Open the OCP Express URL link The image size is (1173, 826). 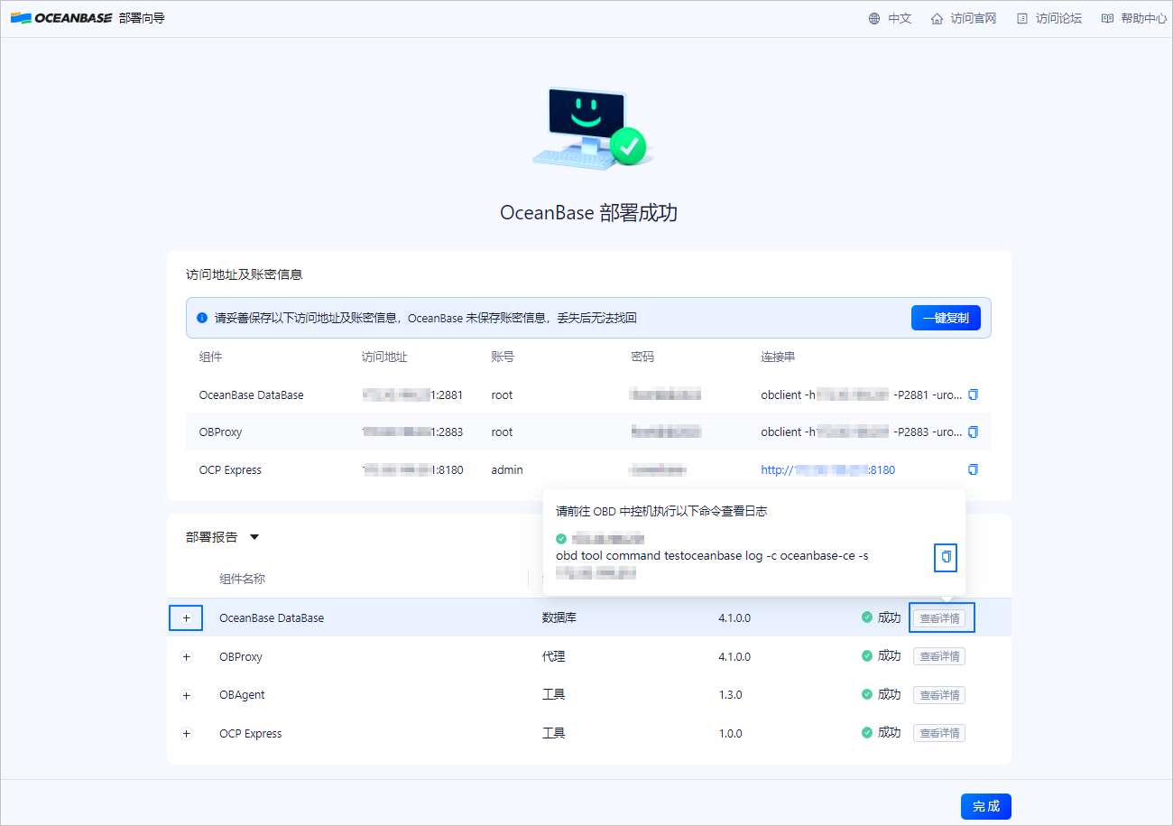point(827,469)
